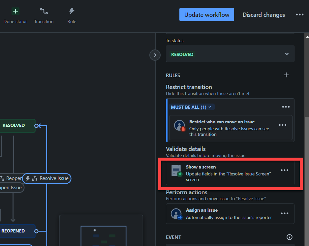Open options for Restrict who can move an issue
Screen dimensions: 309x246
tap(282, 125)
